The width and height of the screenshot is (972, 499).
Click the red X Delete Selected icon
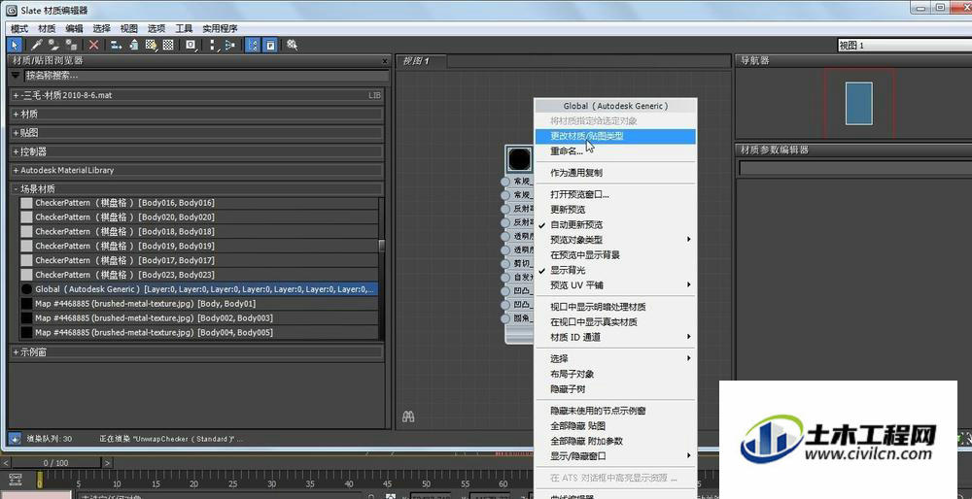coord(93,45)
